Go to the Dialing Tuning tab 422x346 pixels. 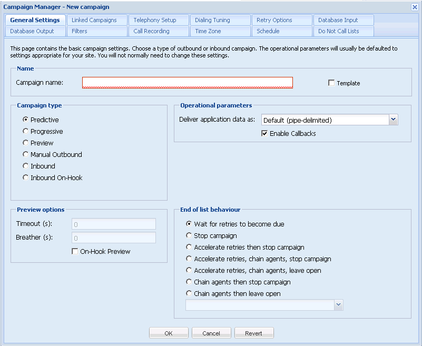220,20
